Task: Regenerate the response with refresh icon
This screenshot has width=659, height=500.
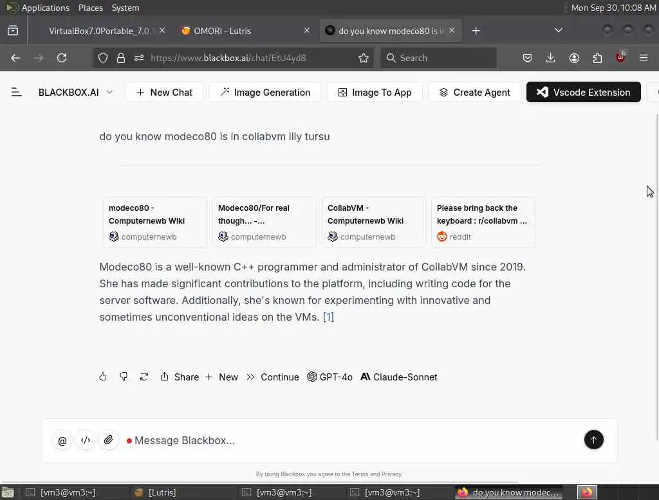Action: click(144, 377)
